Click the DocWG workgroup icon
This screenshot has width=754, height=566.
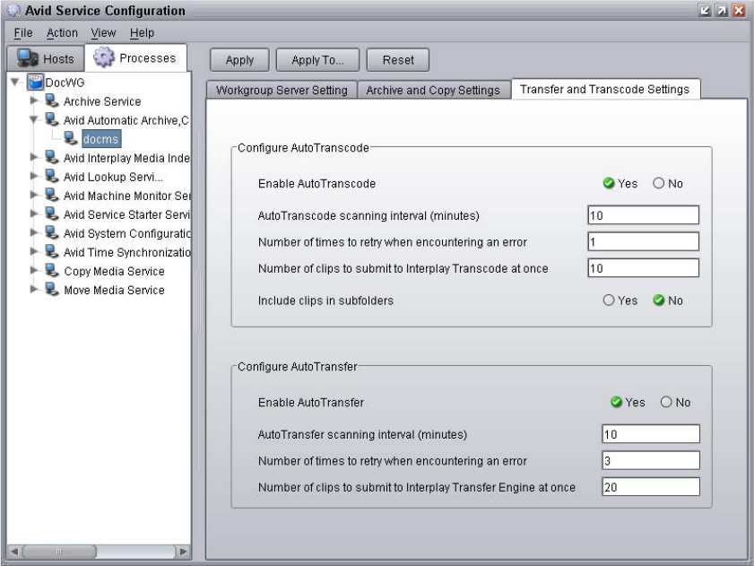coord(35,82)
